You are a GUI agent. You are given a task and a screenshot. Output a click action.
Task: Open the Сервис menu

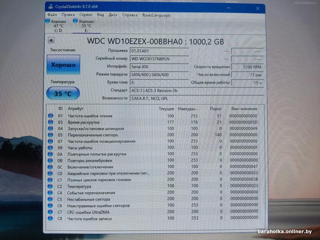pos(86,15)
